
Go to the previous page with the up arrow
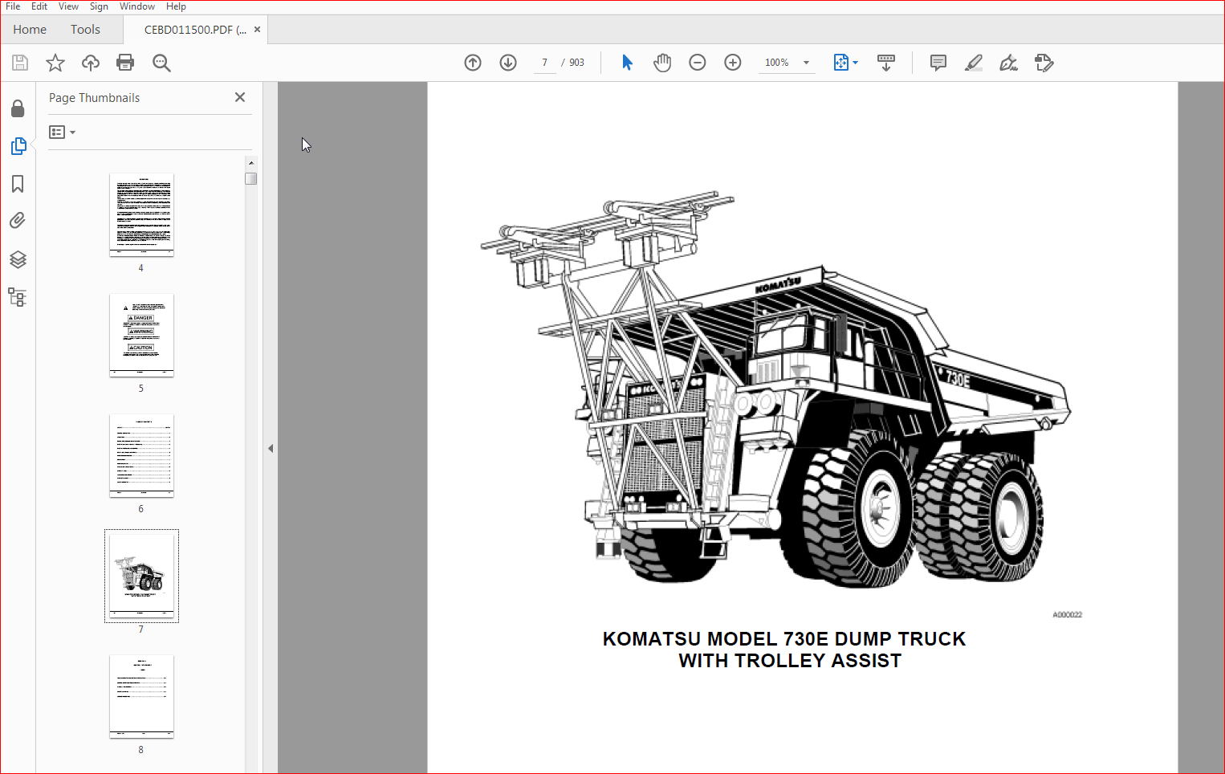point(473,63)
